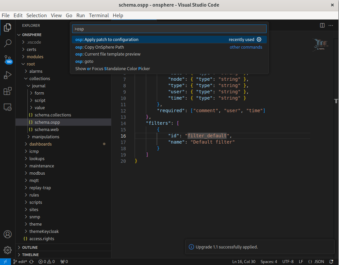The height and width of the screenshot is (265, 339).
Task: Synchronize changes via status bar sync icon
Action: [x=31, y=262]
